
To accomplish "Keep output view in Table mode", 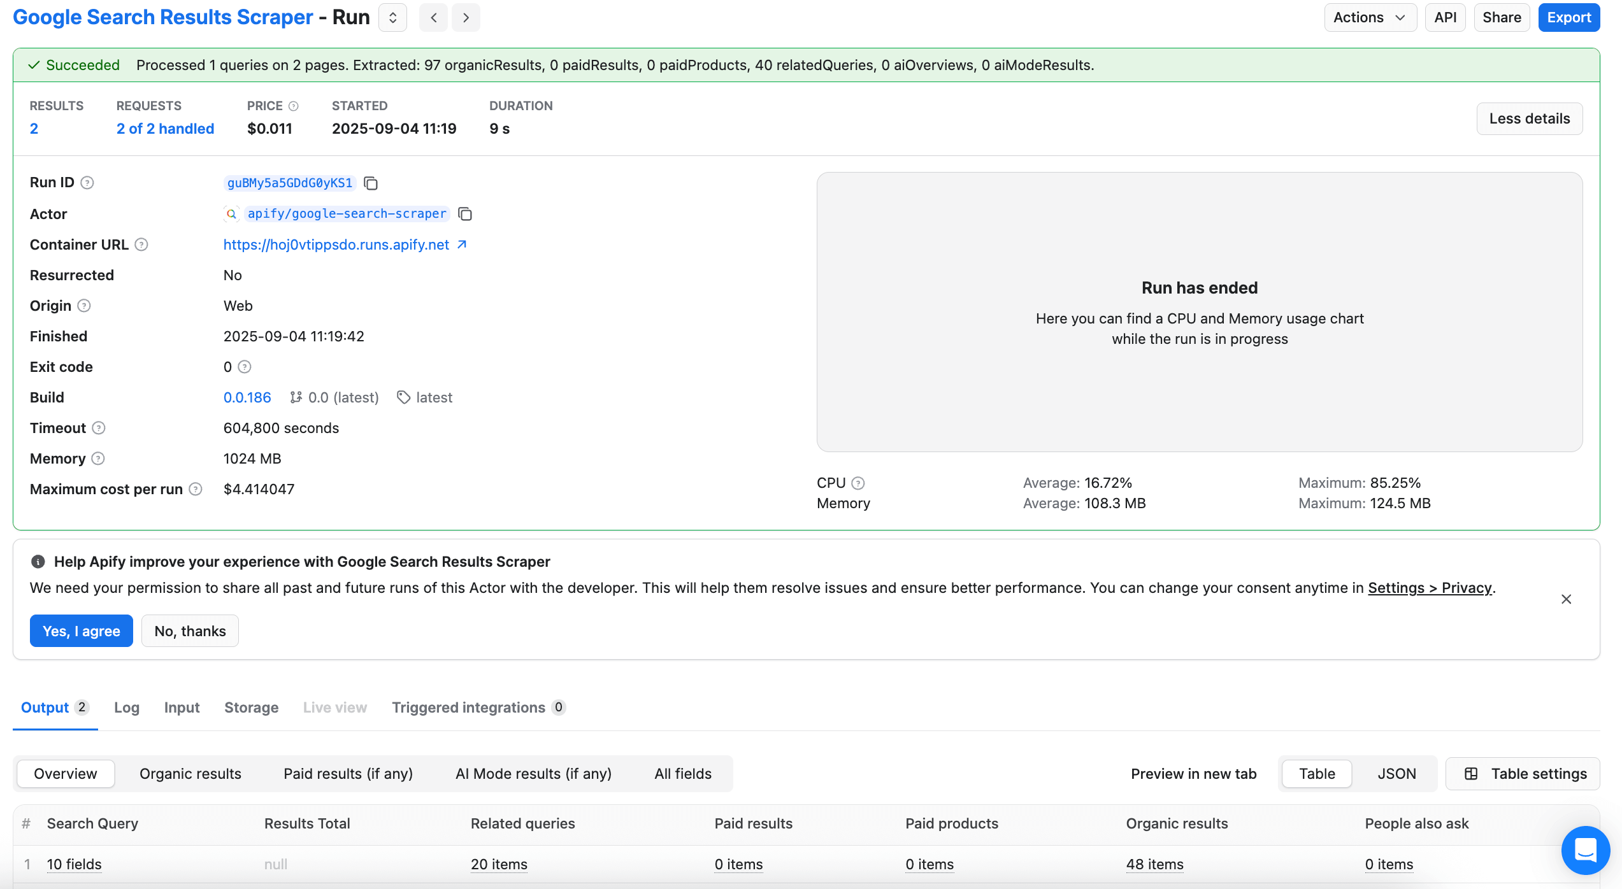I will coord(1316,773).
